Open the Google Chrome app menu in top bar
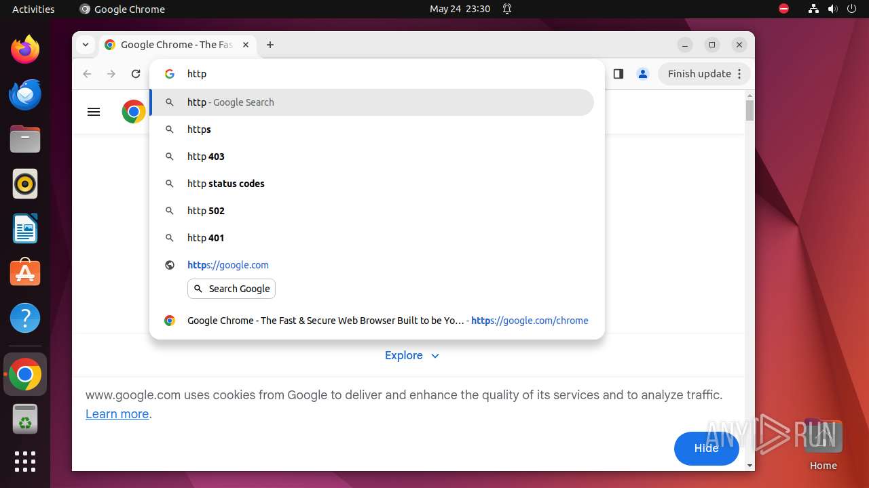Image resolution: width=869 pixels, height=488 pixels. 122,9
